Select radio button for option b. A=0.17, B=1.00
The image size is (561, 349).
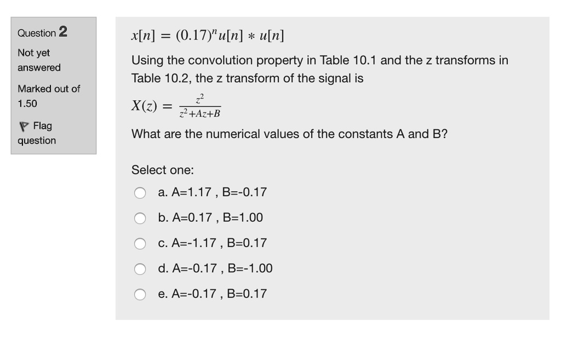click(x=140, y=218)
